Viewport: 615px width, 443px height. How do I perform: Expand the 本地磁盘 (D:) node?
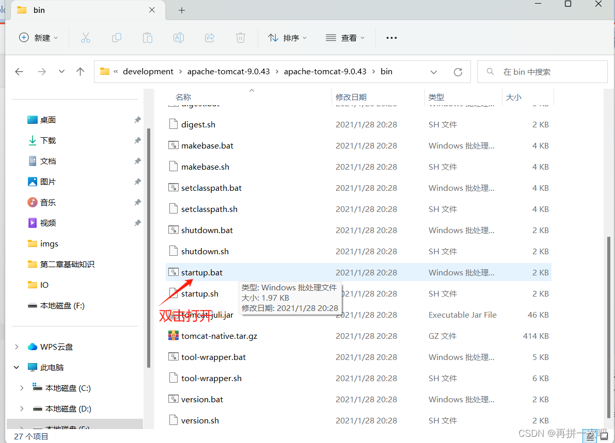click(x=22, y=409)
